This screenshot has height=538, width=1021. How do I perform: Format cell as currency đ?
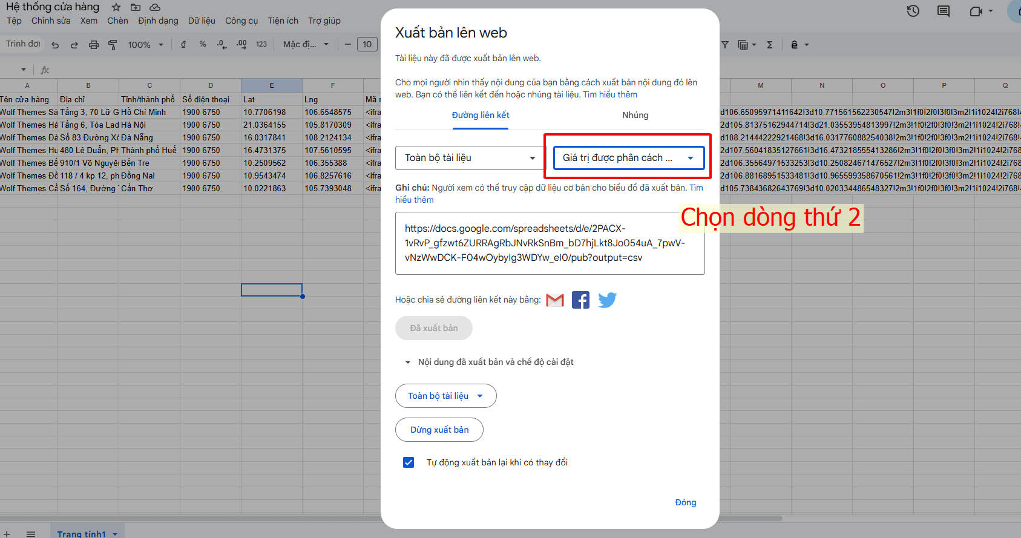(x=183, y=44)
